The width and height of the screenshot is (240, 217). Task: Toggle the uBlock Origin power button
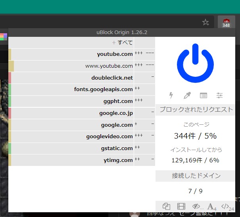(195, 63)
